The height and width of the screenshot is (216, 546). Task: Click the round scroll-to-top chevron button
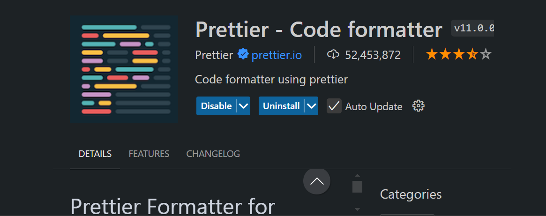pos(317,181)
